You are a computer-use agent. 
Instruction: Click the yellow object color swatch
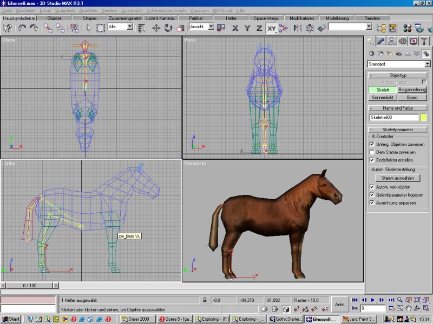(424, 117)
